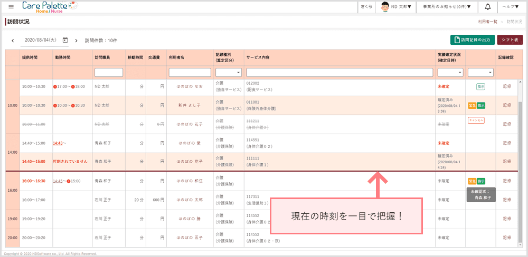528x257 pixels.
Task: Go to the previous day arrow
Action: click(x=13, y=40)
